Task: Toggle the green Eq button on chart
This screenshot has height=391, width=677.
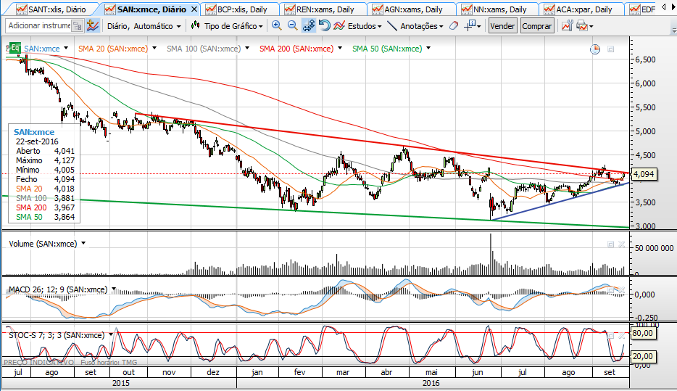Action: point(13,49)
